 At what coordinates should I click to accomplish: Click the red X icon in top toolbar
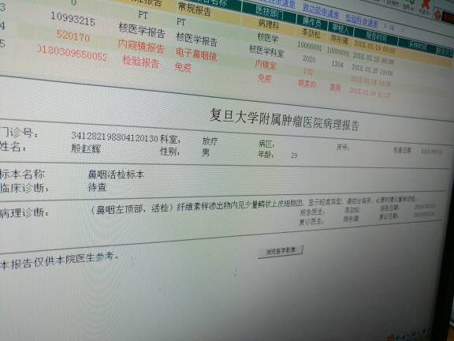click(425, 6)
